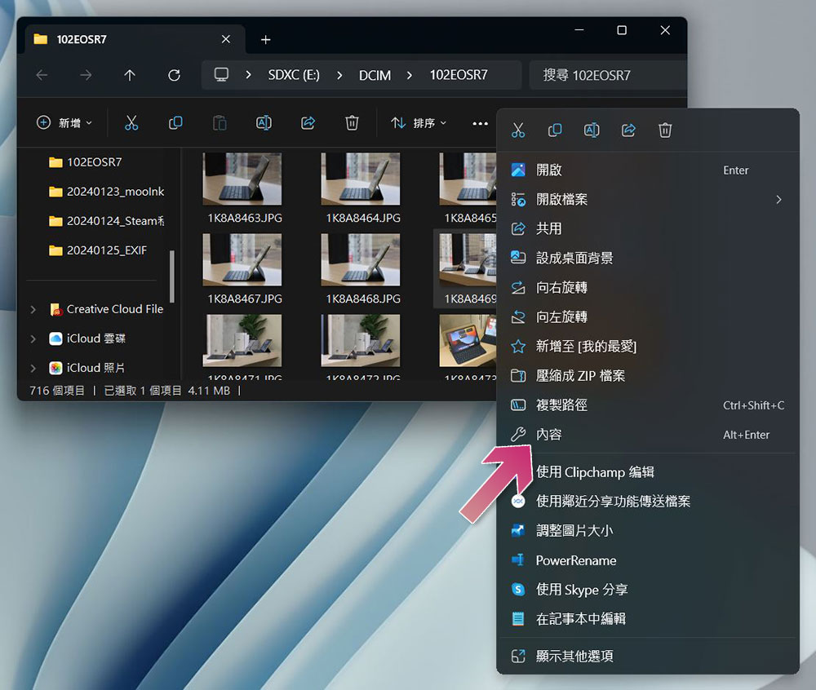Expand the 開啟檔案 submenu arrow
The height and width of the screenshot is (690, 816).
(x=778, y=200)
